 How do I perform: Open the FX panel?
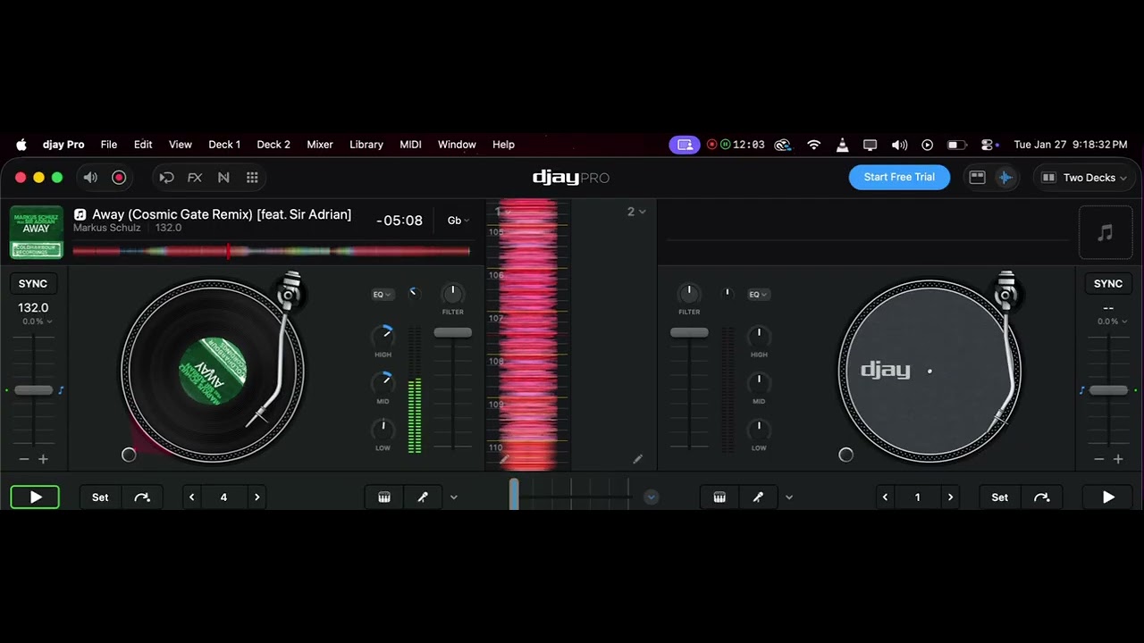coord(195,178)
